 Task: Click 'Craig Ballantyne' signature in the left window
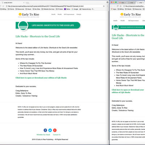point(22,91)
